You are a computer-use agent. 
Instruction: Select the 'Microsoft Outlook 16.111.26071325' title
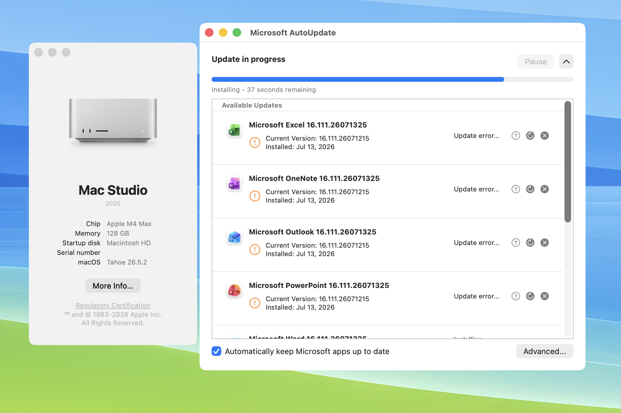pos(313,232)
